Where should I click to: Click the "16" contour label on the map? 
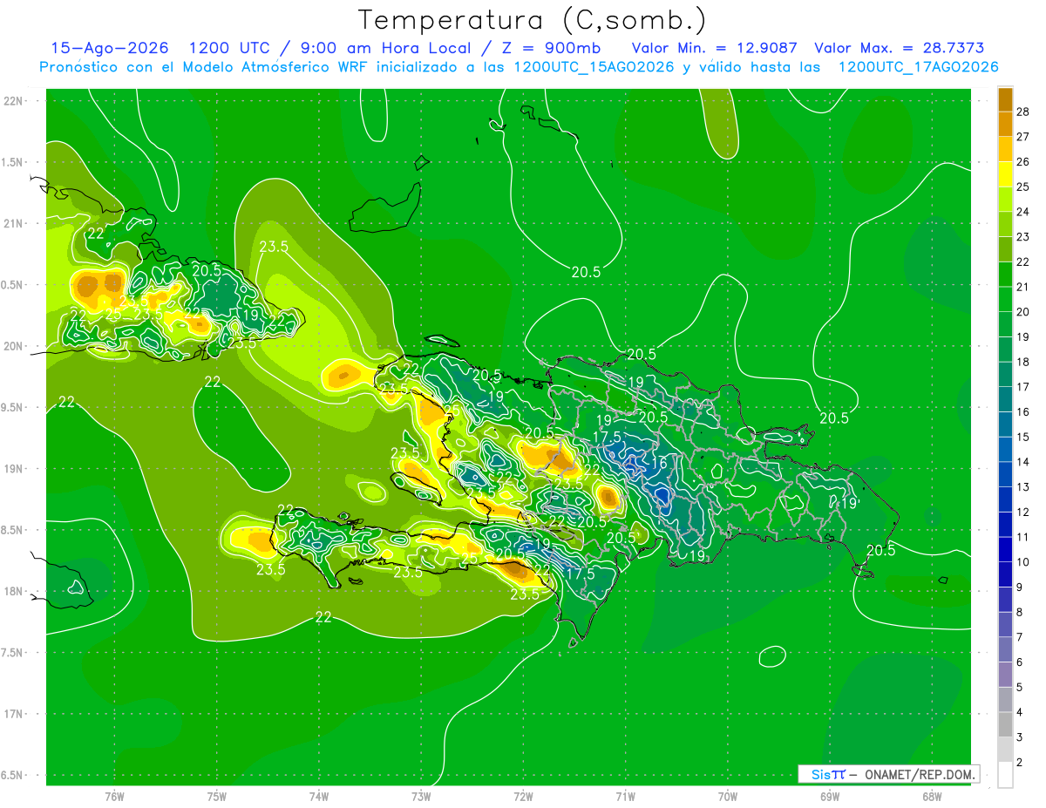click(x=660, y=464)
